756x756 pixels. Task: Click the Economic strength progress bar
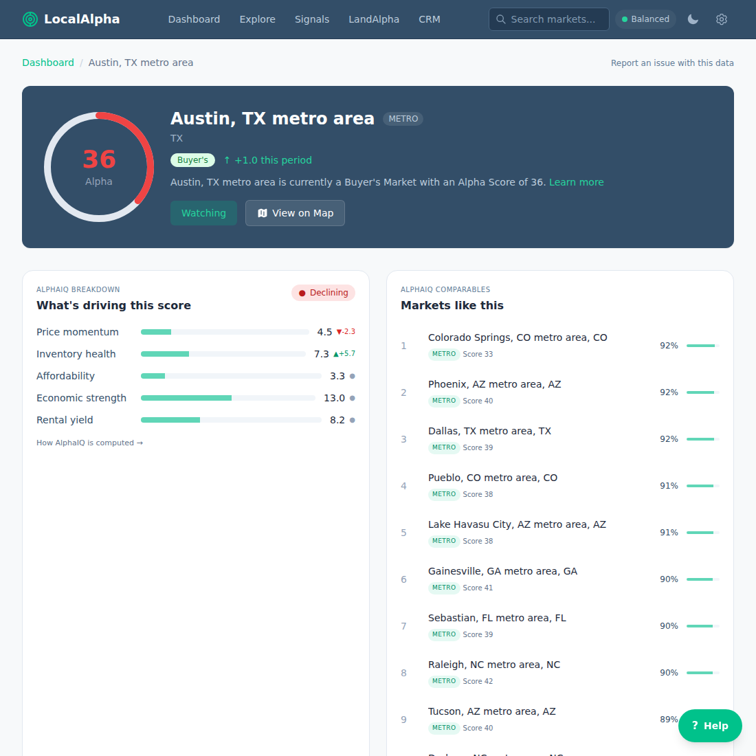pos(228,398)
